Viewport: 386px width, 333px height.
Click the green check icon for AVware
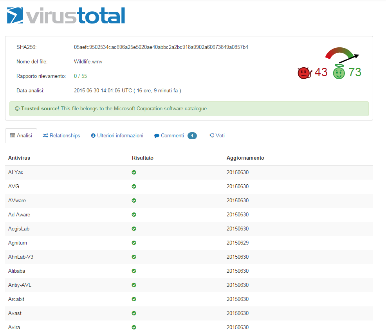[134, 200]
